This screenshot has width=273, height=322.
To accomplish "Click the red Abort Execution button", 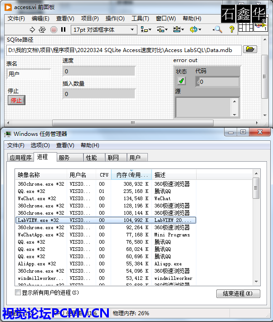I will coord(54,30).
